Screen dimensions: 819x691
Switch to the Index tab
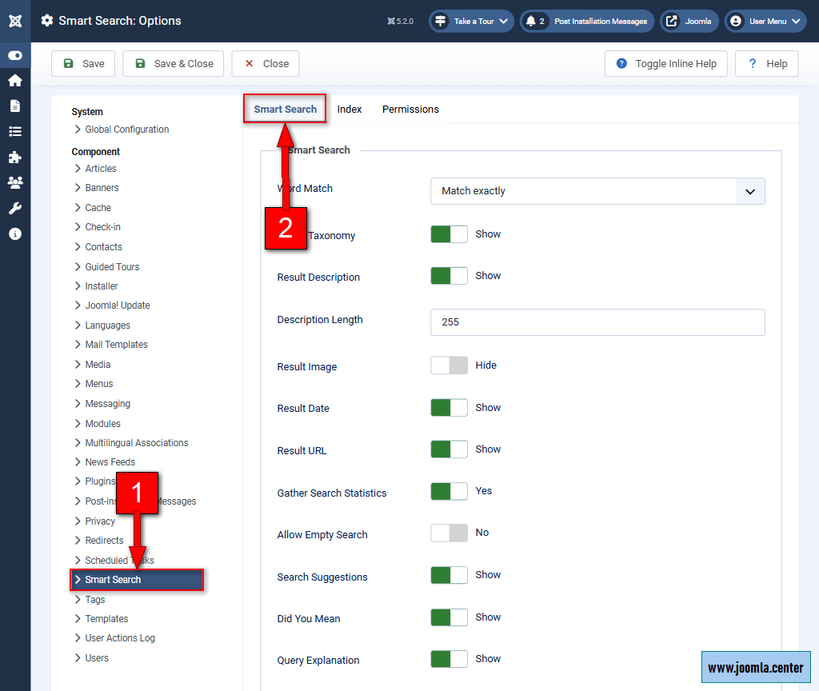click(350, 109)
